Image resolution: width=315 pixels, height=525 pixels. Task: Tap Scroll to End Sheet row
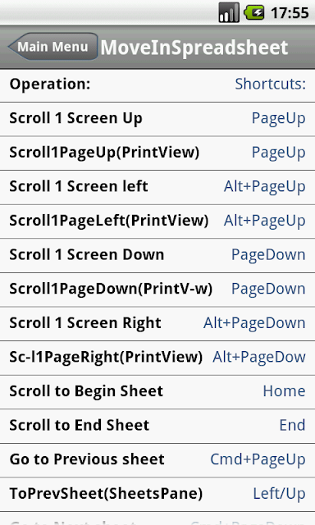(x=157, y=427)
